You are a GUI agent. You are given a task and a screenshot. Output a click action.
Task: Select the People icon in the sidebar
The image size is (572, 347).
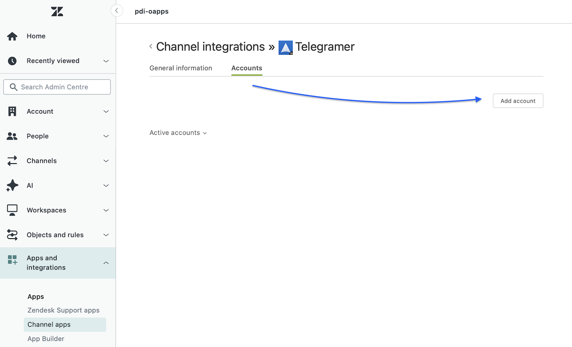click(12, 136)
